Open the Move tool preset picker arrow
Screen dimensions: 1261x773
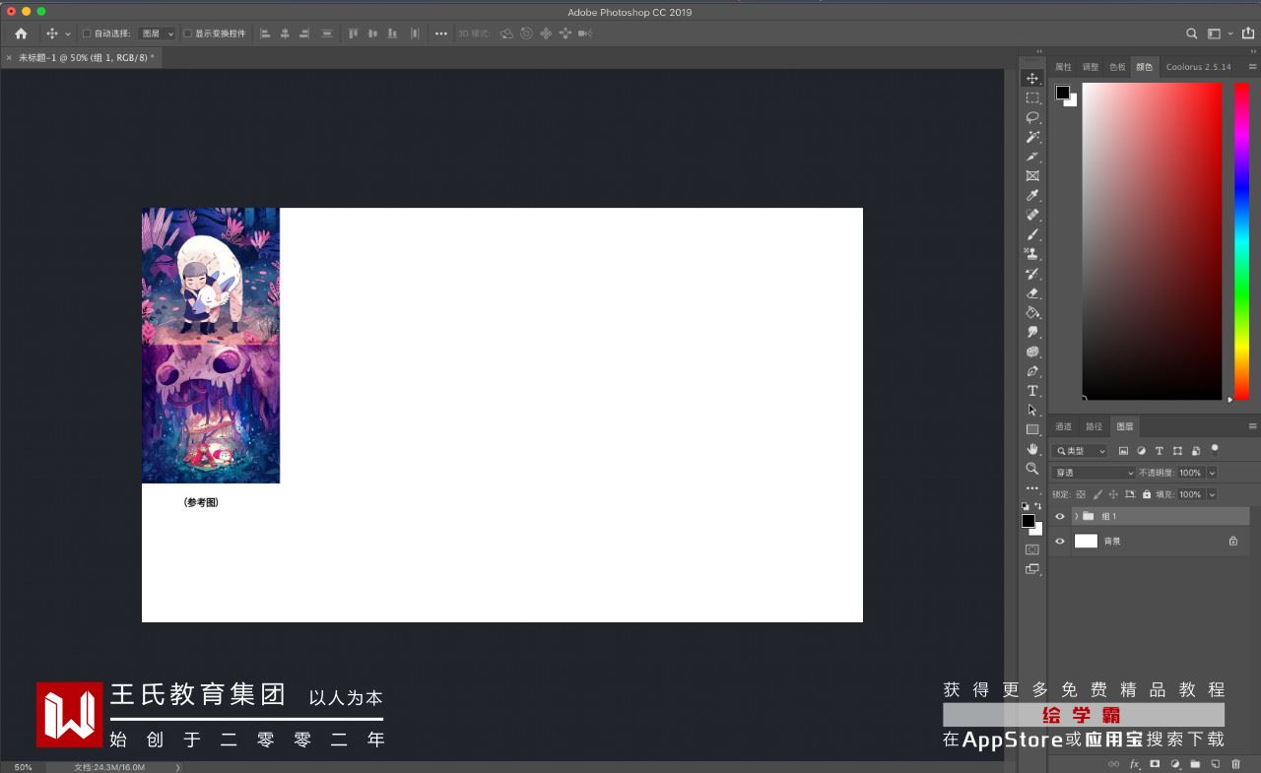pyautogui.click(x=68, y=33)
